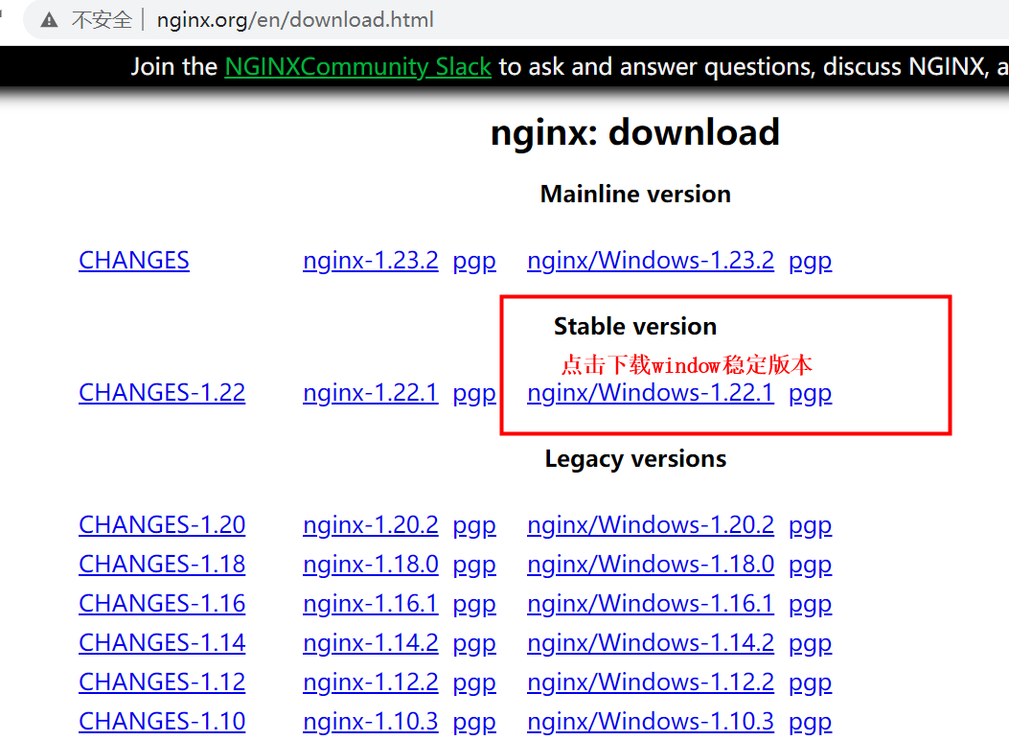Download nginx-1.16.1 source

[371, 604]
